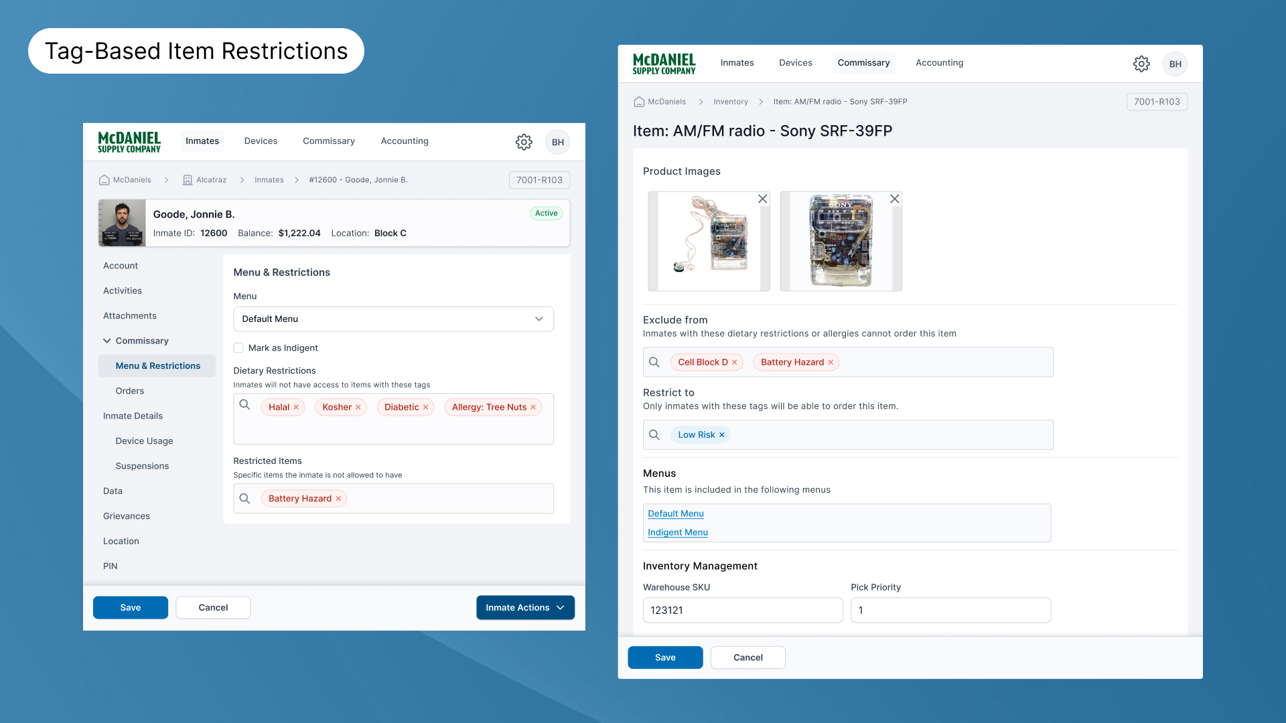The width and height of the screenshot is (1286, 723).
Task: Click the McDaniels home breadcrumb in Inmates window
Action: (125, 180)
